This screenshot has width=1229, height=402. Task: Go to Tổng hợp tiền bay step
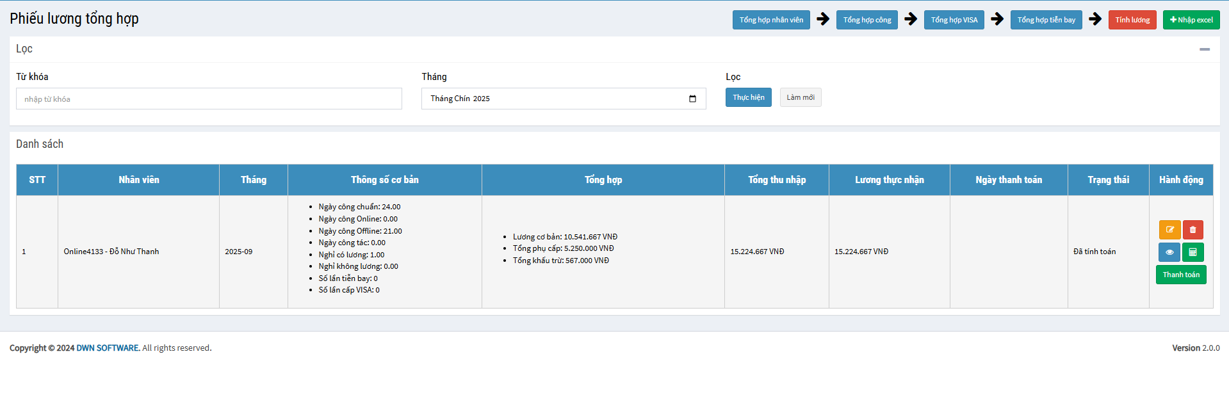click(1046, 20)
